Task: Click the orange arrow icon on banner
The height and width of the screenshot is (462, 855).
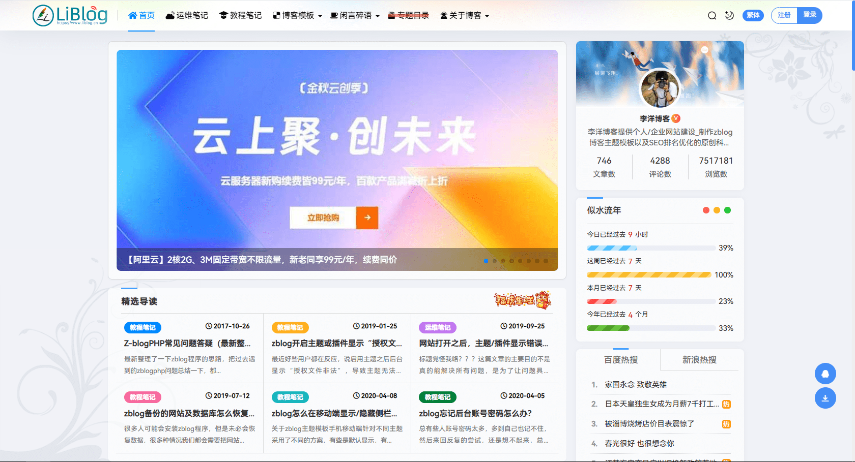Action: 367,218
